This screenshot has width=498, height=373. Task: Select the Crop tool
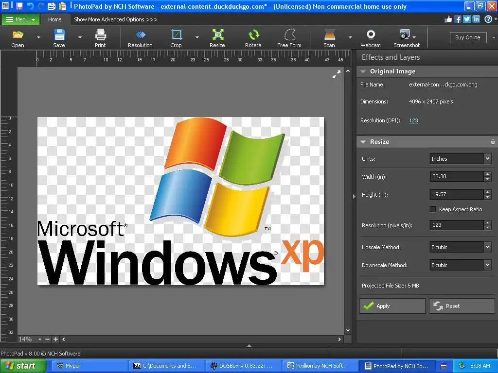tap(176, 38)
